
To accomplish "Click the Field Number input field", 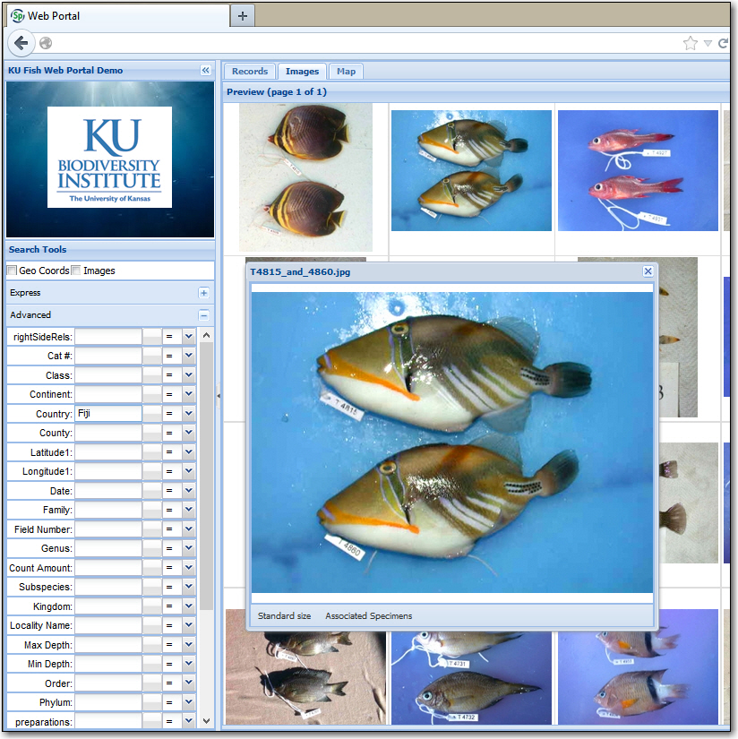I will tap(108, 528).
